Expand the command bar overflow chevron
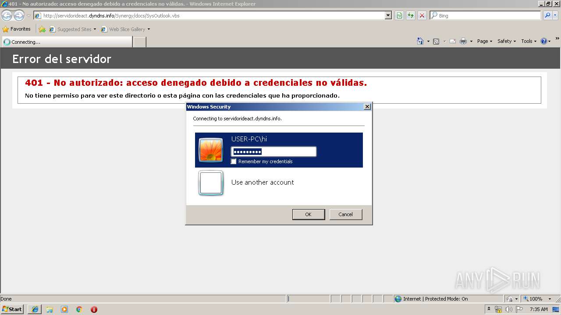This screenshot has height=315, width=561. tap(557, 39)
